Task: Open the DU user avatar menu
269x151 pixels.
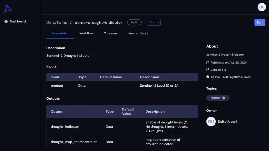Action: point(261,7)
